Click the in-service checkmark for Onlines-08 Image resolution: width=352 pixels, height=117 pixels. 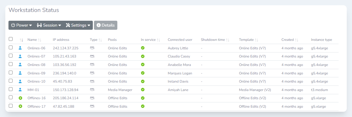coord(143,65)
